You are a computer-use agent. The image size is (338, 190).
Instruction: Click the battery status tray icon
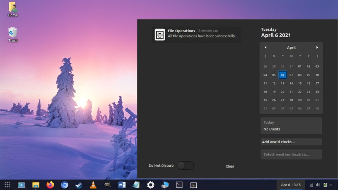(x=325, y=185)
